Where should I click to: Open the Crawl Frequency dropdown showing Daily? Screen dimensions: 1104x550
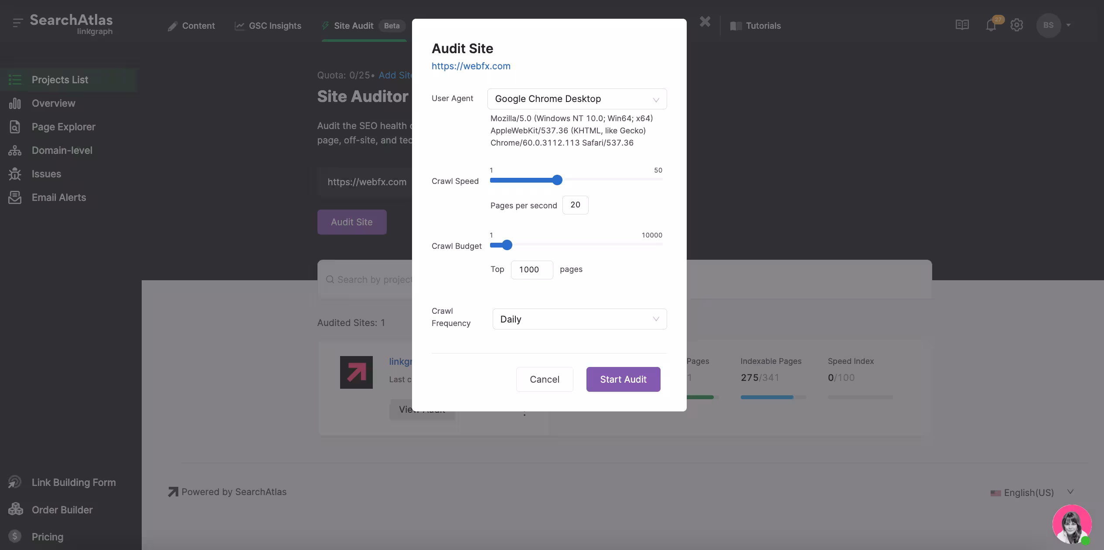[579, 319]
